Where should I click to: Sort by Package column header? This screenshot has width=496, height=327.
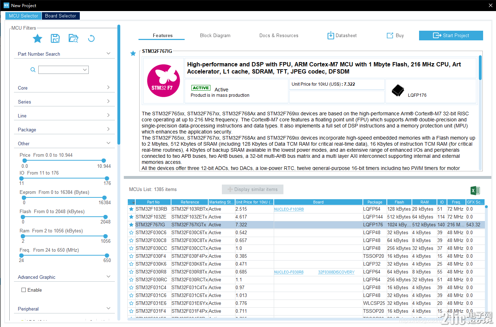pos(375,202)
